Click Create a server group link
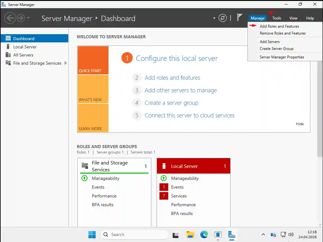323x242 pixels. [171, 103]
